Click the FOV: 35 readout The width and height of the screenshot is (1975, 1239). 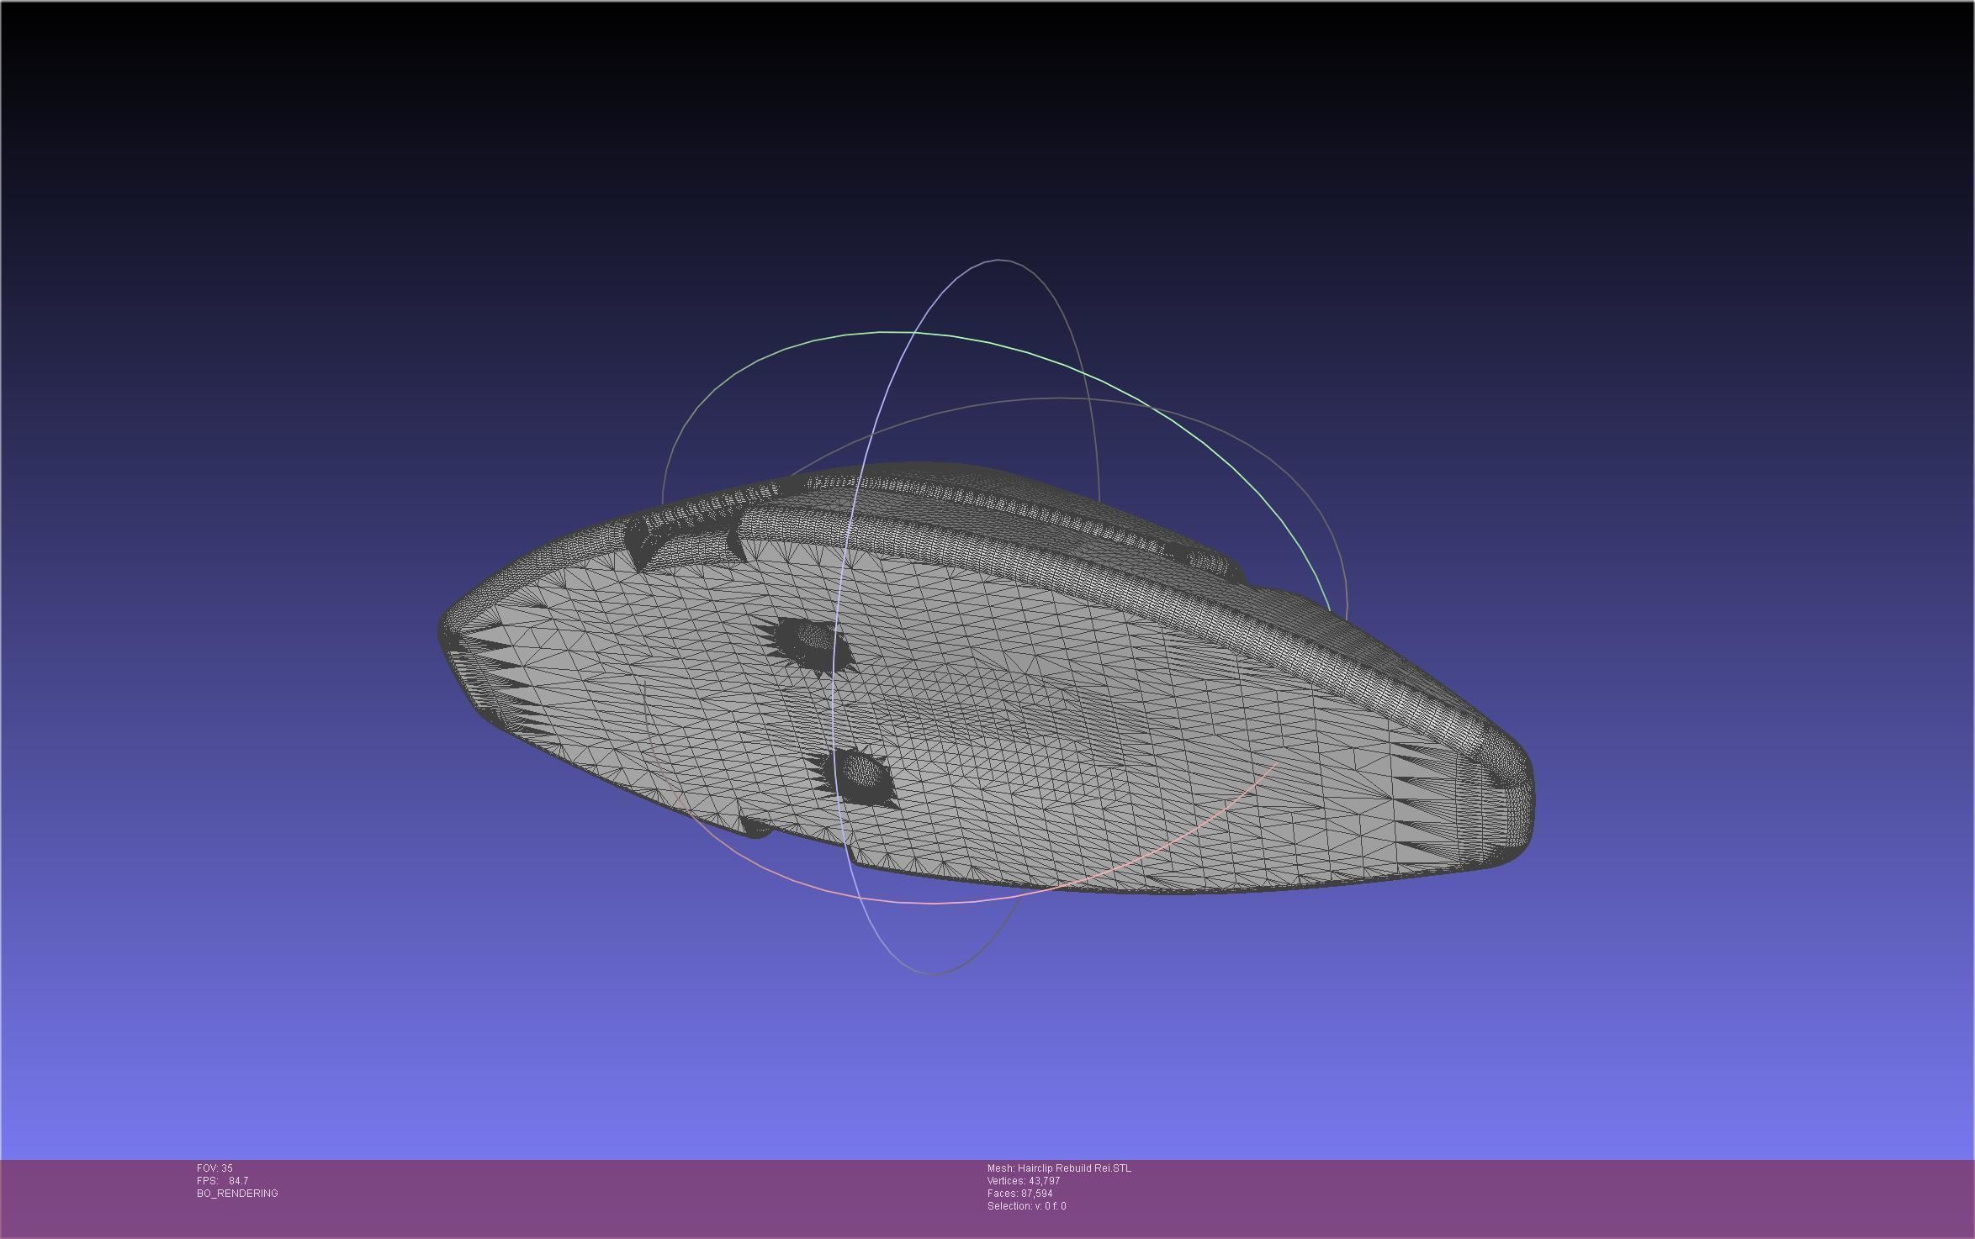[x=214, y=1168]
